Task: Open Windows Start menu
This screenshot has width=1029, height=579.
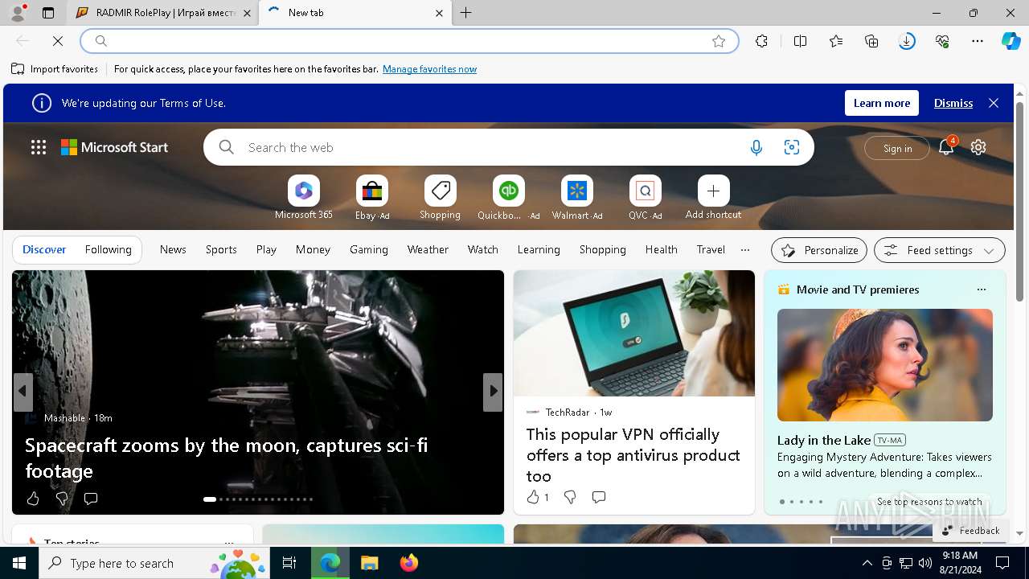Action: point(19,563)
